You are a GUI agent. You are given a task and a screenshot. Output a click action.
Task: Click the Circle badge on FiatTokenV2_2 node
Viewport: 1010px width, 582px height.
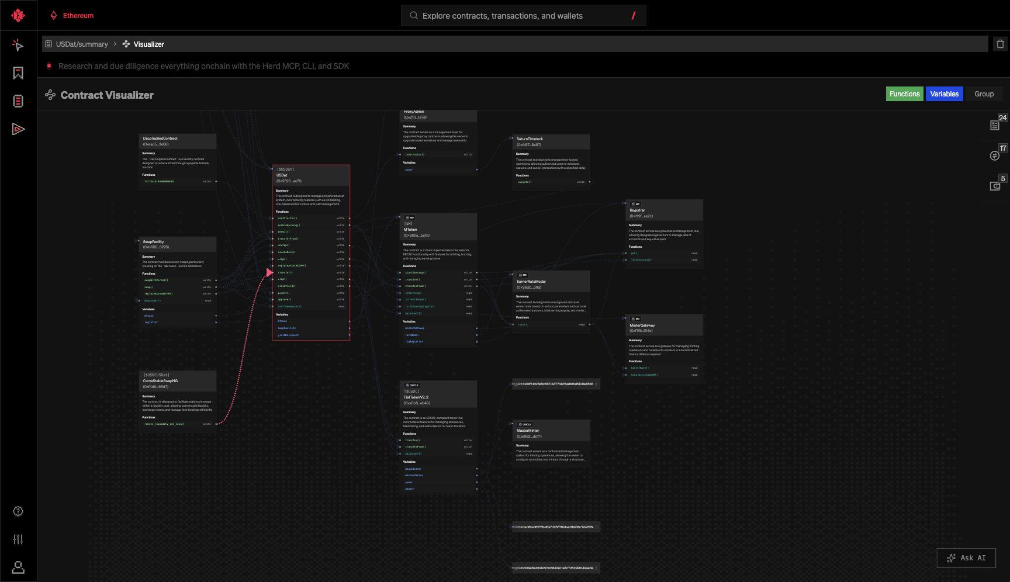pos(412,385)
